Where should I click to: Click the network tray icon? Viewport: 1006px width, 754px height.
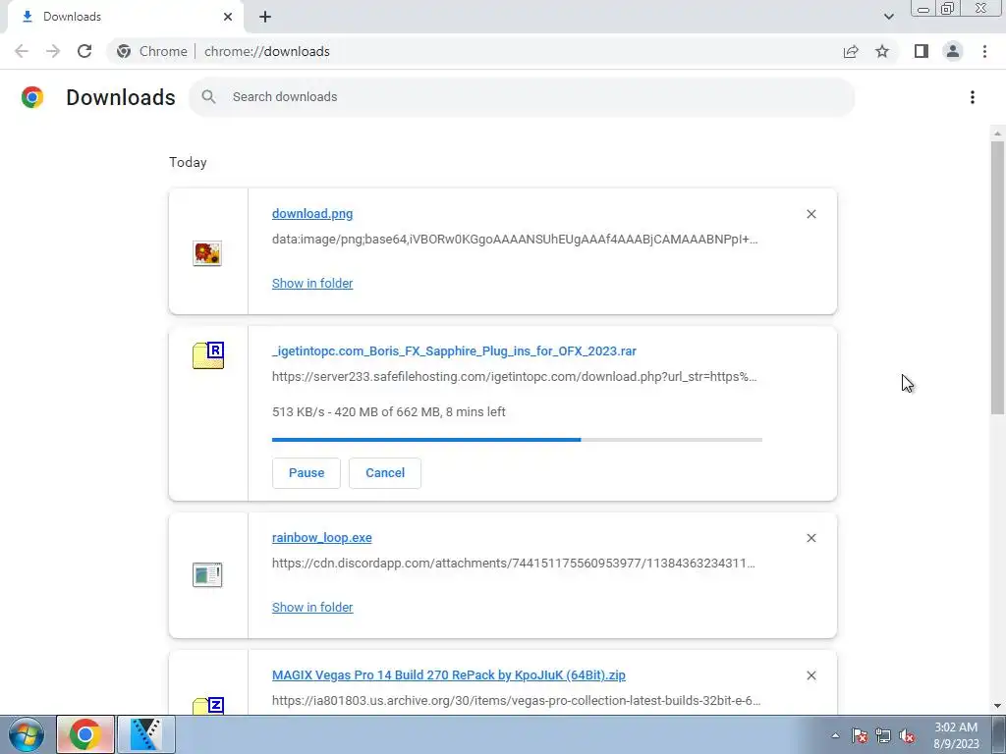[883, 735]
